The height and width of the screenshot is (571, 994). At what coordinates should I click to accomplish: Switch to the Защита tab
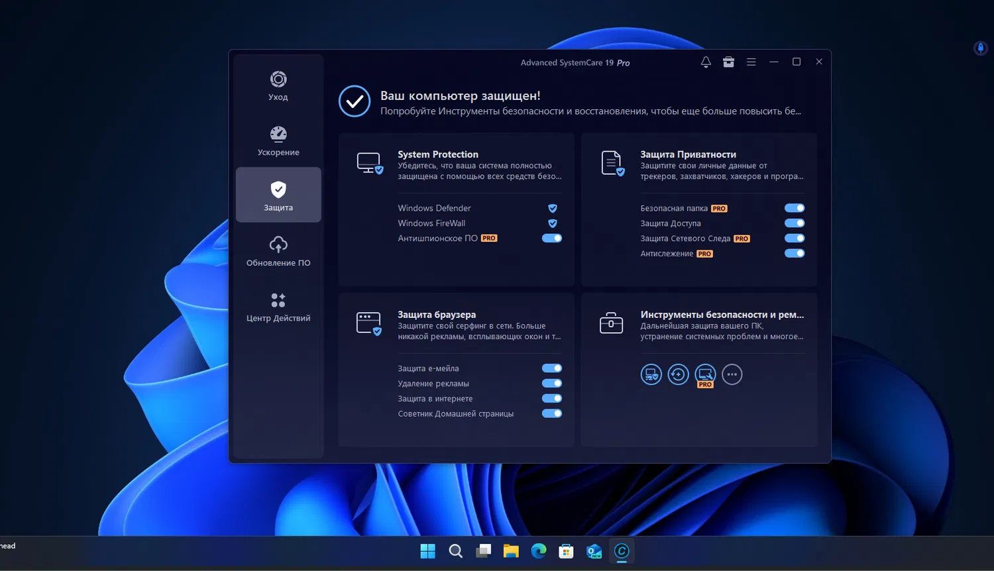point(278,194)
